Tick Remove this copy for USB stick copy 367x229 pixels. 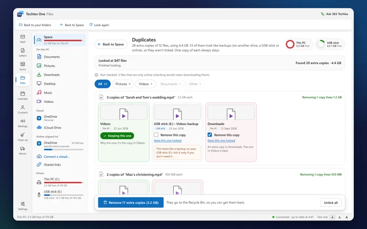pyautogui.click(x=156, y=135)
